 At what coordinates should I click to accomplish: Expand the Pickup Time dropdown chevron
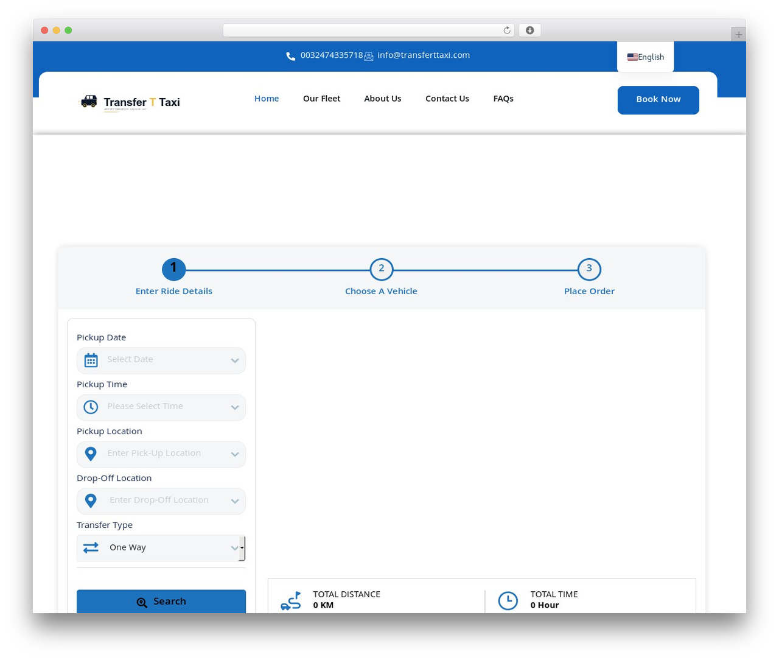click(235, 408)
